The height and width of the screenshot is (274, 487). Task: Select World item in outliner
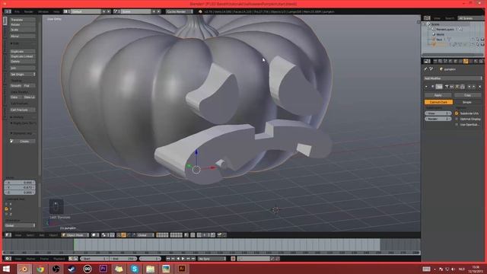440,34
